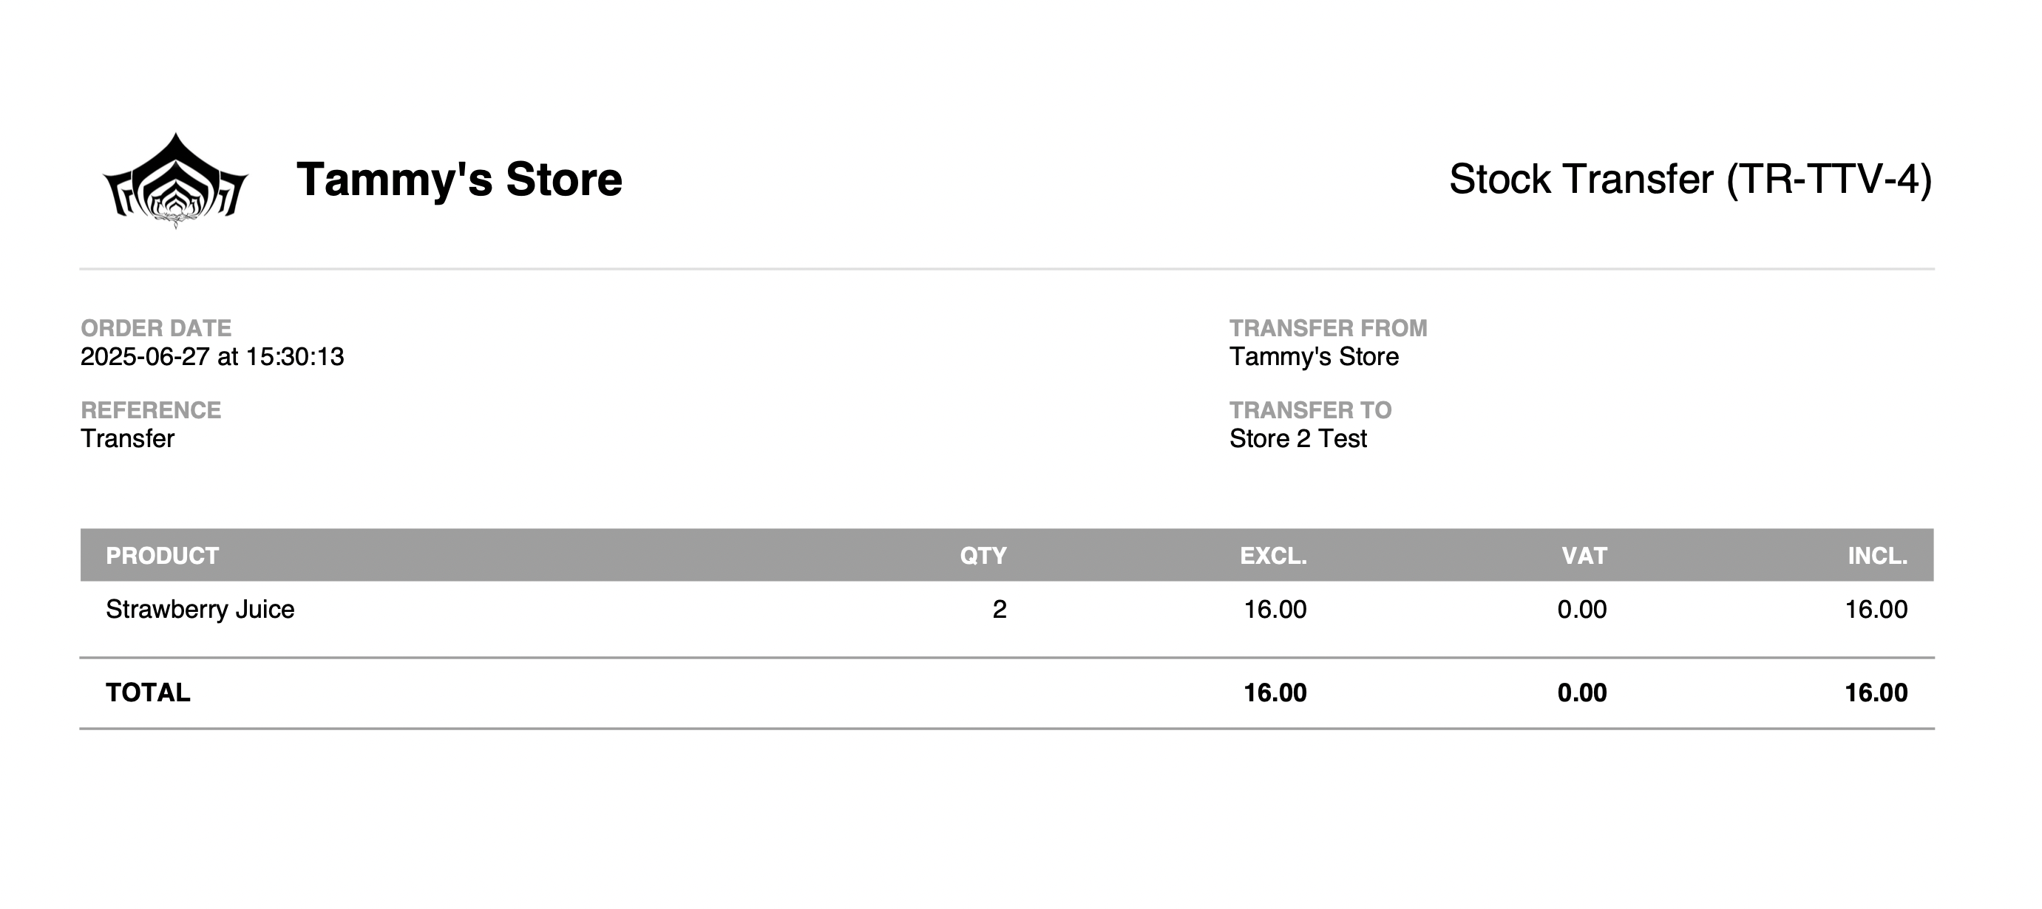
Task: Click the QTY column header
Action: click(x=983, y=556)
